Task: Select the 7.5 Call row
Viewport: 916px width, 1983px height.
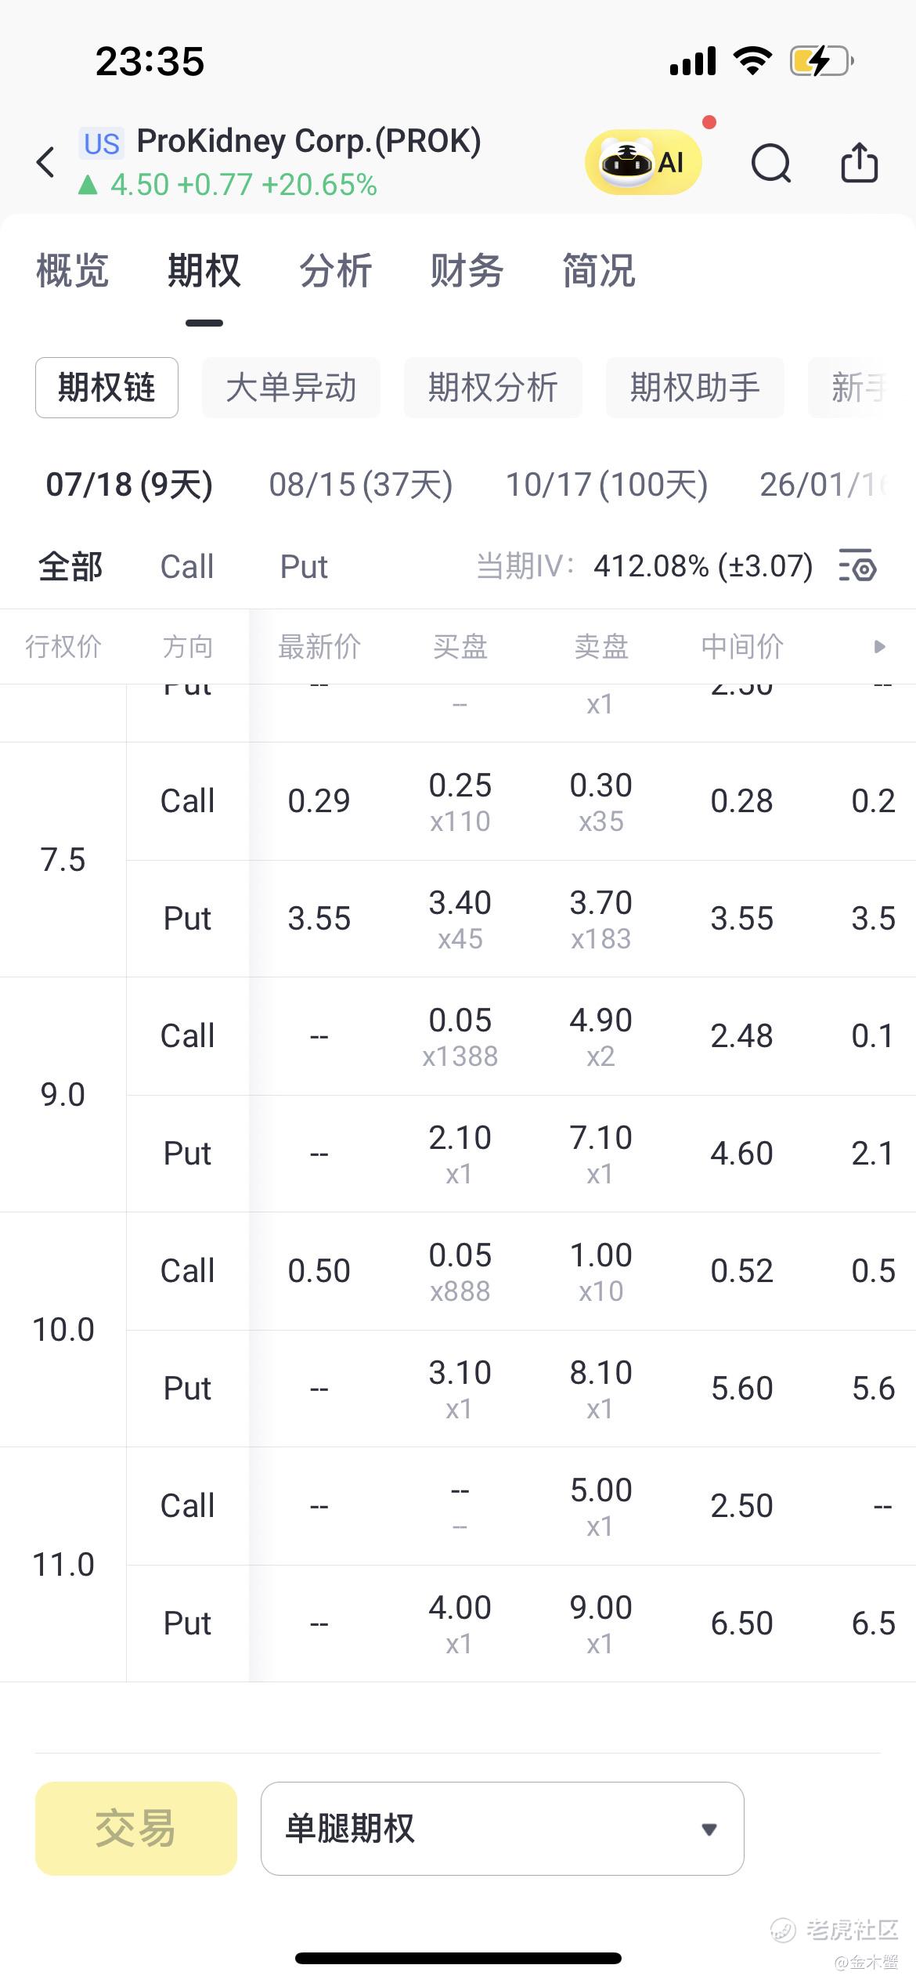Action: [521, 801]
